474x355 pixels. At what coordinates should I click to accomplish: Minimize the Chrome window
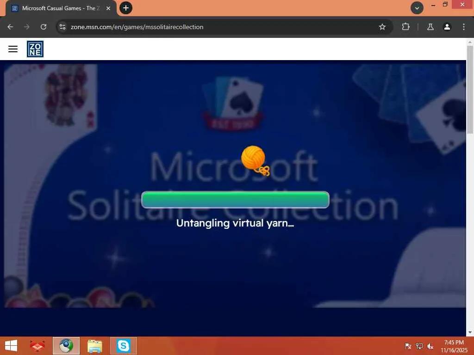(433, 5)
